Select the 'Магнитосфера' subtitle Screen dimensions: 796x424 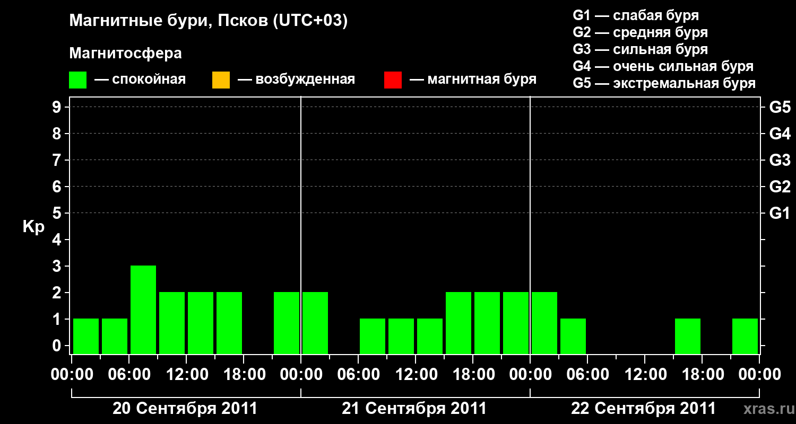[126, 54]
